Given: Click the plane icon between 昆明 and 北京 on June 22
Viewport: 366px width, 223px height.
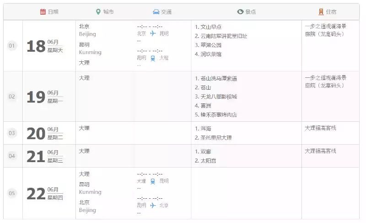Looking at the screenshot, I should (x=153, y=205).
